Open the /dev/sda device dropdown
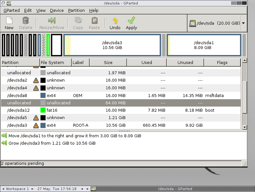 coord(243,23)
